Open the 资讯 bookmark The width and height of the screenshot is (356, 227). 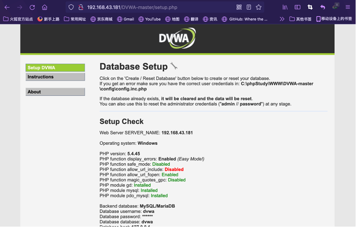210,19
